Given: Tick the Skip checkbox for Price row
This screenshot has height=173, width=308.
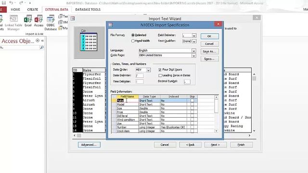Looking at the screenshot, I should click(192, 112).
